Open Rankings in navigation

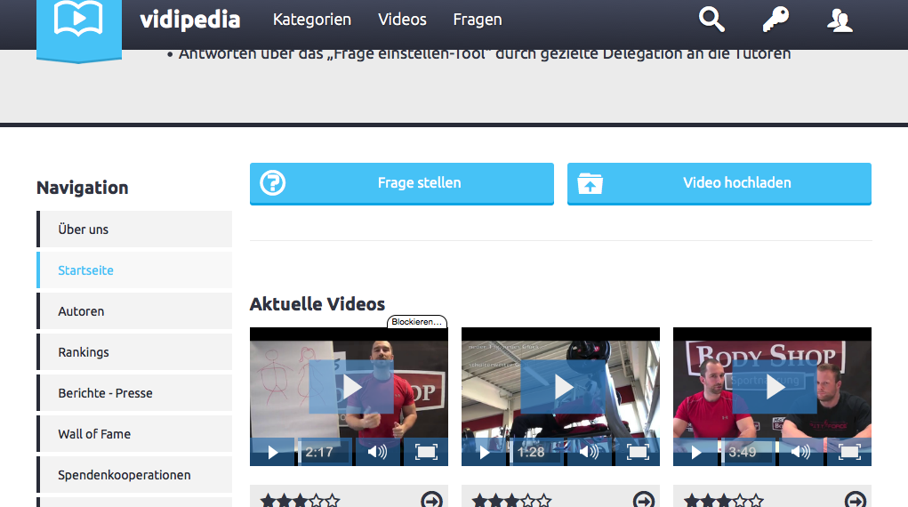[134, 352]
